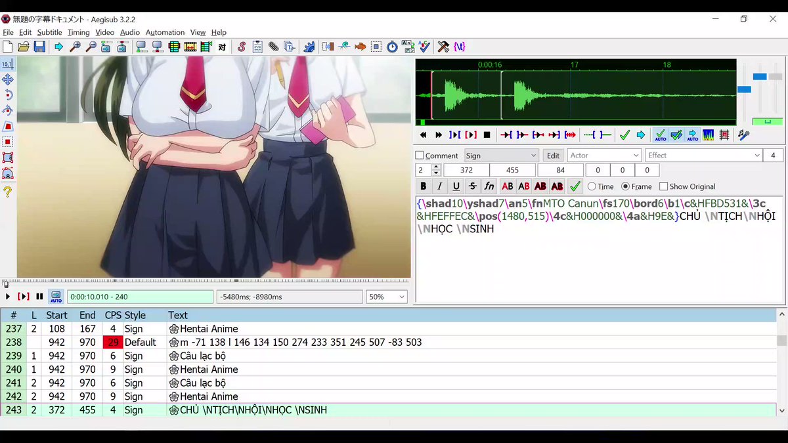This screenshot has width=788, height=443.
Task: Open the Automation manager gear icon
Action: click(309, 47)
